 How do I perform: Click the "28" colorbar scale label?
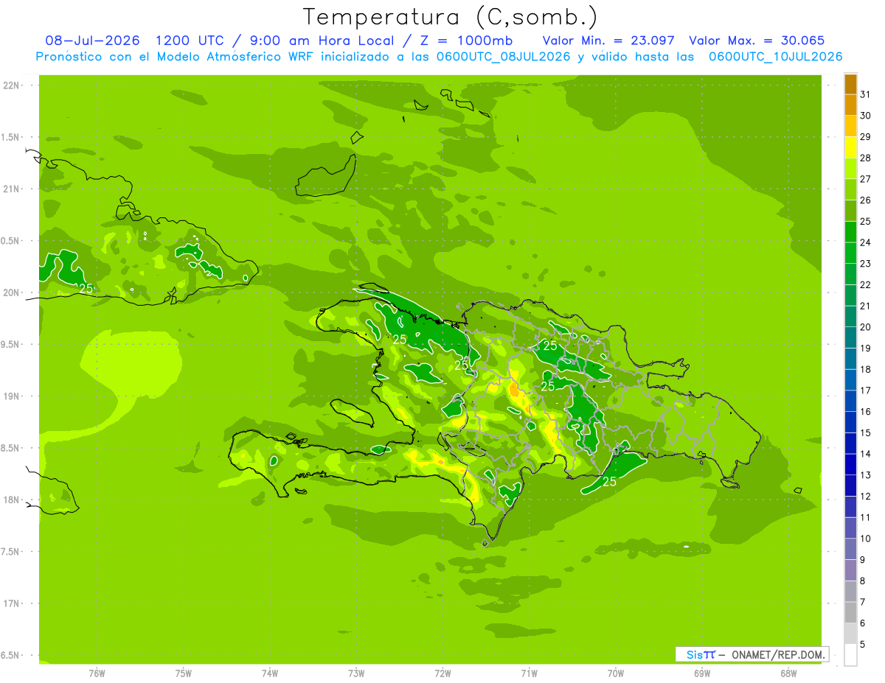pos(866,158)
